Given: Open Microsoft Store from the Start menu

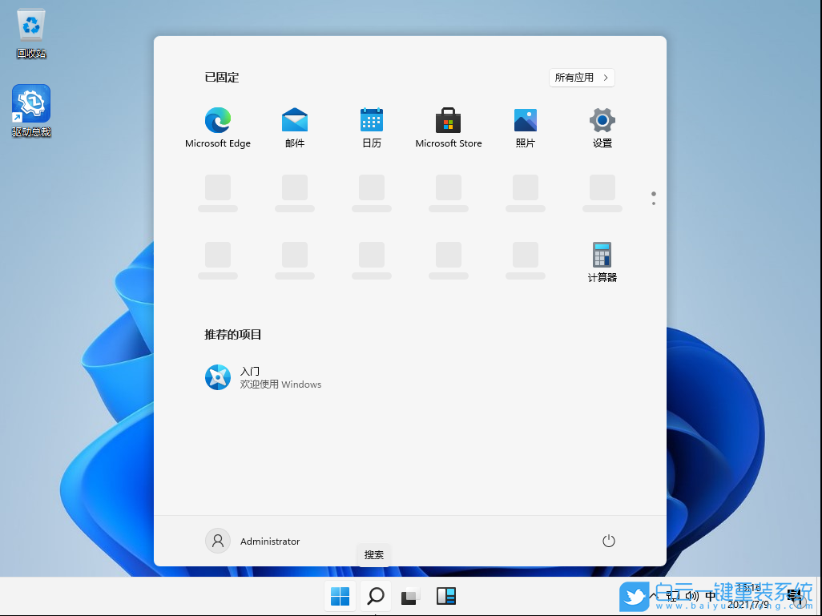Looking at the screenshot, I should click(448, 122).
